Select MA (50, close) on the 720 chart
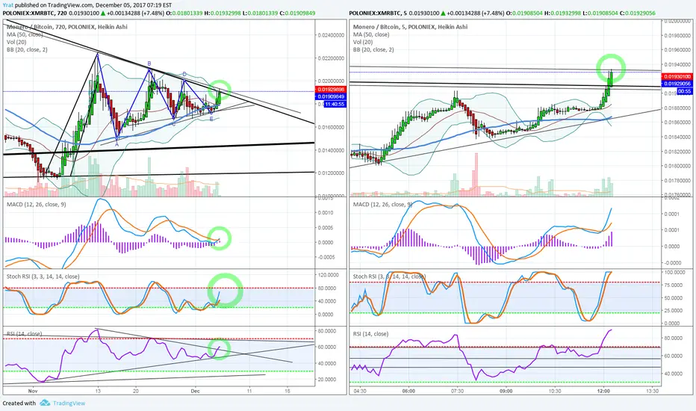The height and width of the screenshot is (411, 696). pos(25,34)
